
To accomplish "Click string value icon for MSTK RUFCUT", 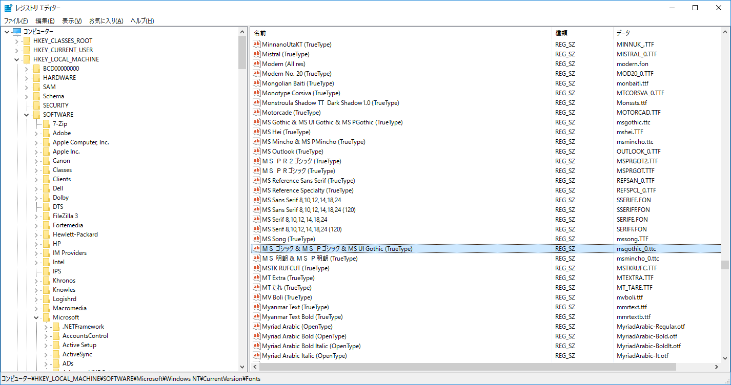I will click(x=257, y=268).
